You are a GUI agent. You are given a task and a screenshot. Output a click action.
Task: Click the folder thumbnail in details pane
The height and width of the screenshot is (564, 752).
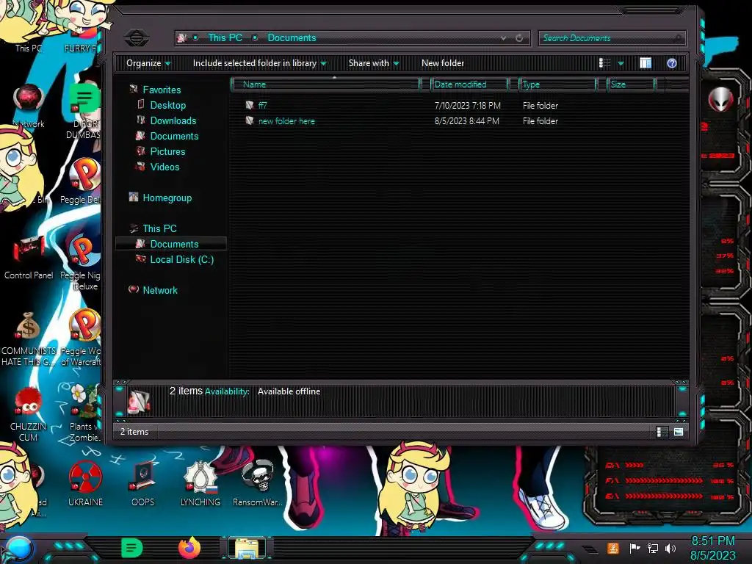coord(139,401)
